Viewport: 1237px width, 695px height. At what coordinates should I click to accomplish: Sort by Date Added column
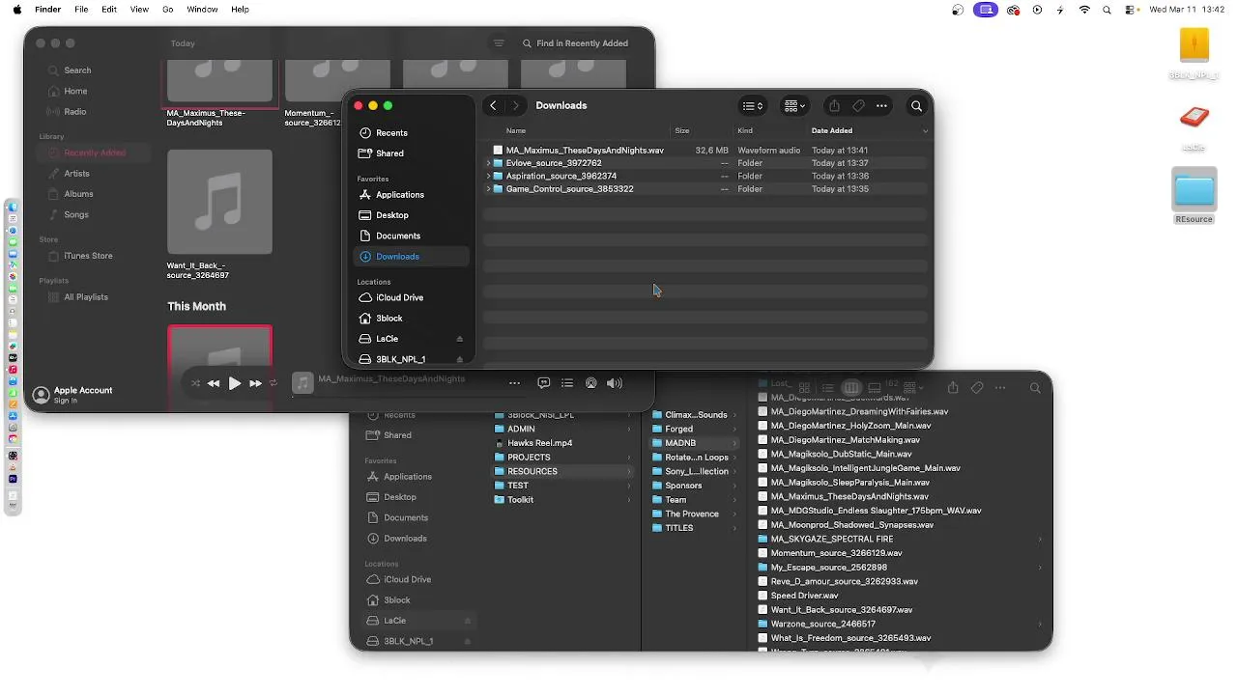[x=832, y=130]
